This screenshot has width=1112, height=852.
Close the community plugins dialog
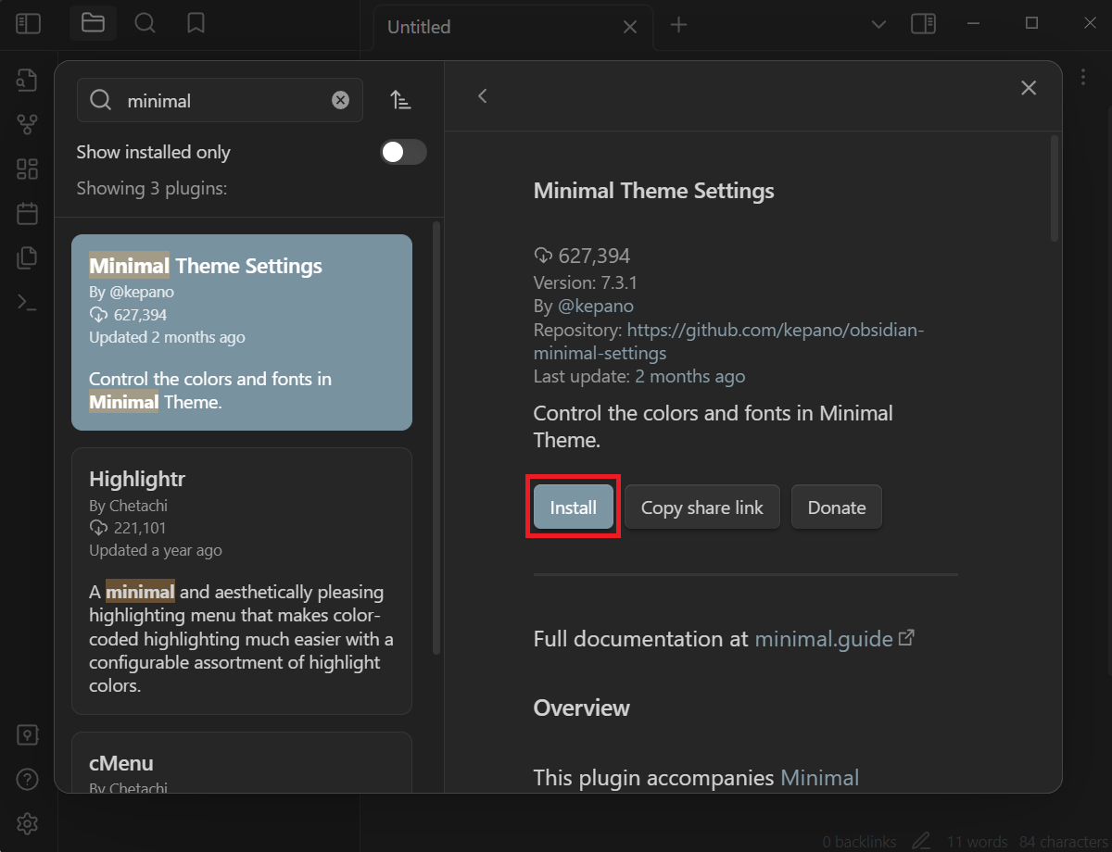click(1029, 88)
